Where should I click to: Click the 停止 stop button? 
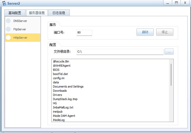point(165,32)
